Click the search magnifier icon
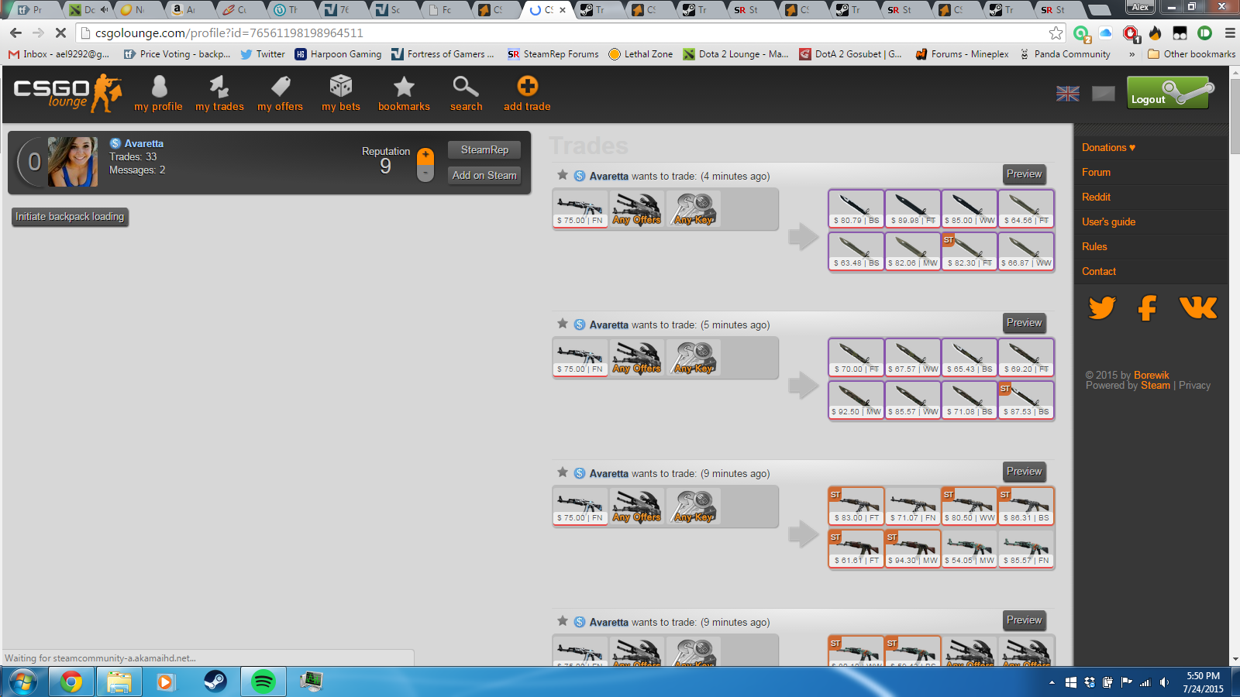 [466, 87]
